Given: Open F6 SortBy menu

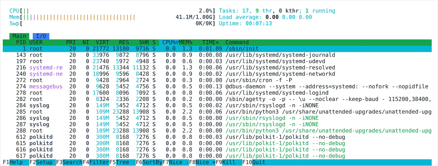Looking at the screenshot, I should pyautogui.click(x=149, y=162).
